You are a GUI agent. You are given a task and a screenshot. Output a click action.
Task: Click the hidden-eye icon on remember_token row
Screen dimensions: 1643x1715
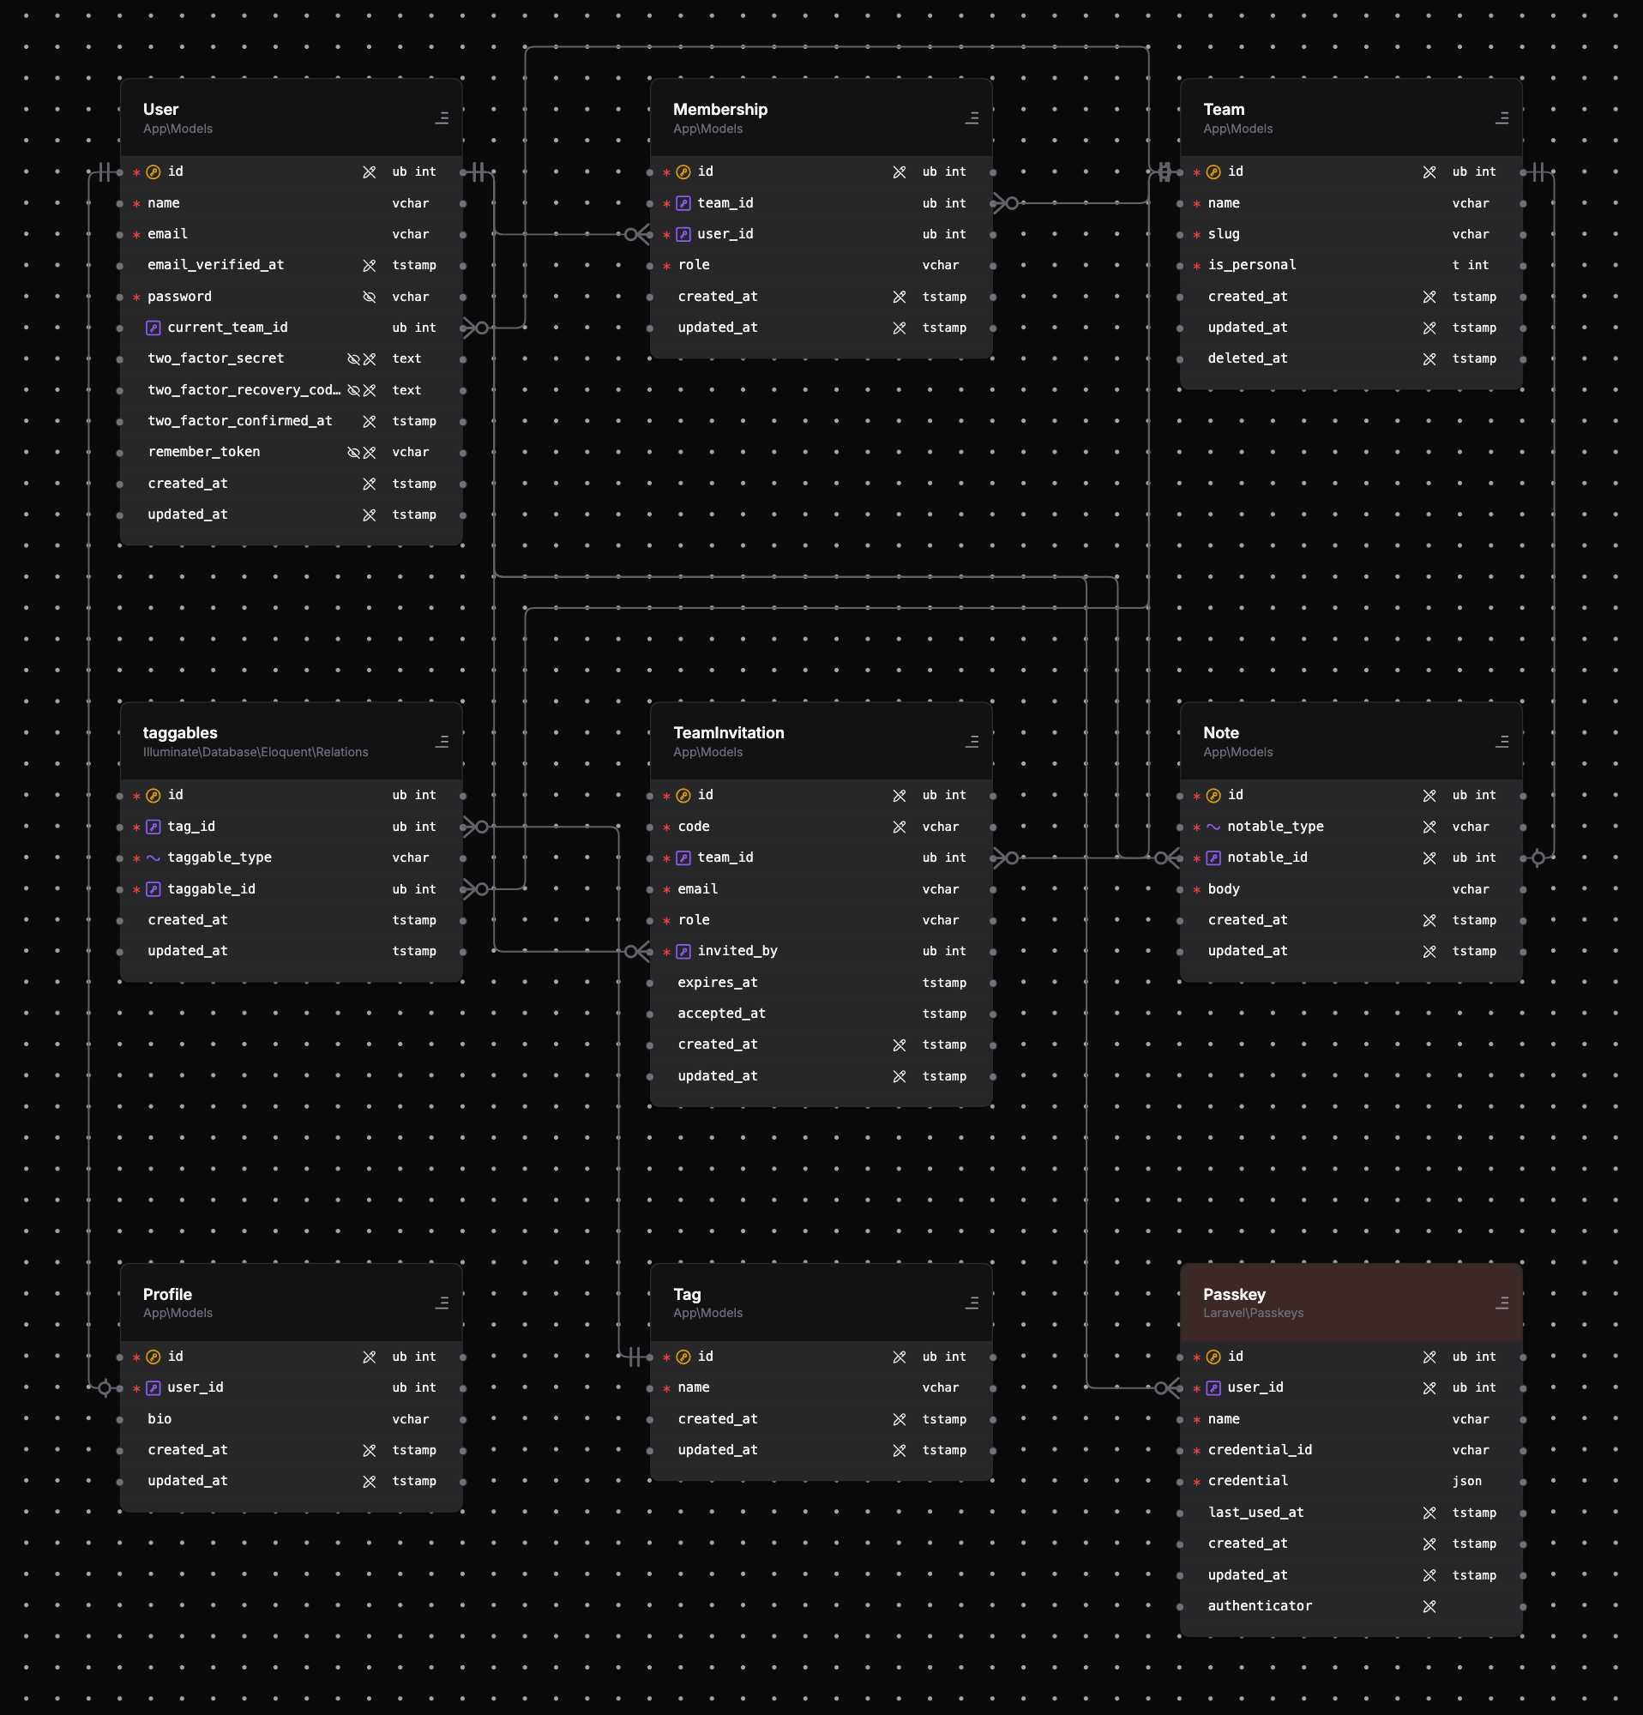[x=353, y=454]
